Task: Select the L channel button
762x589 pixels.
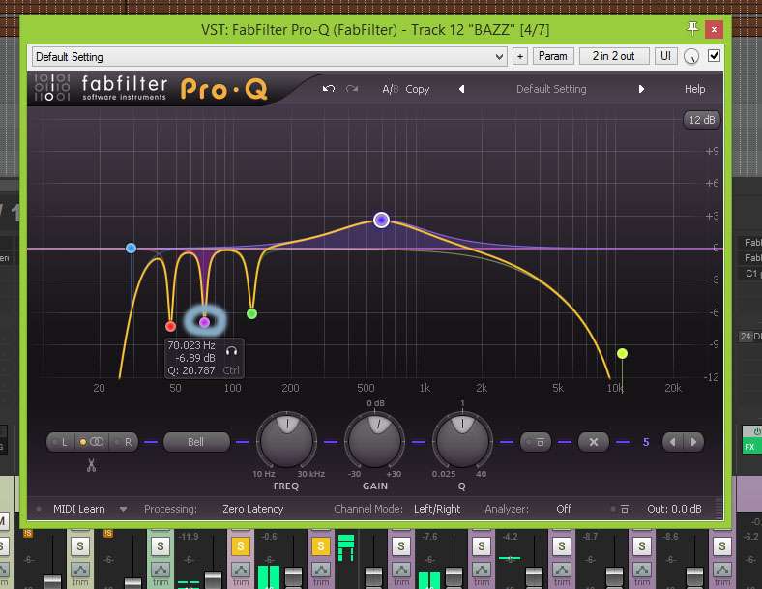Action: tap(61, 442)
